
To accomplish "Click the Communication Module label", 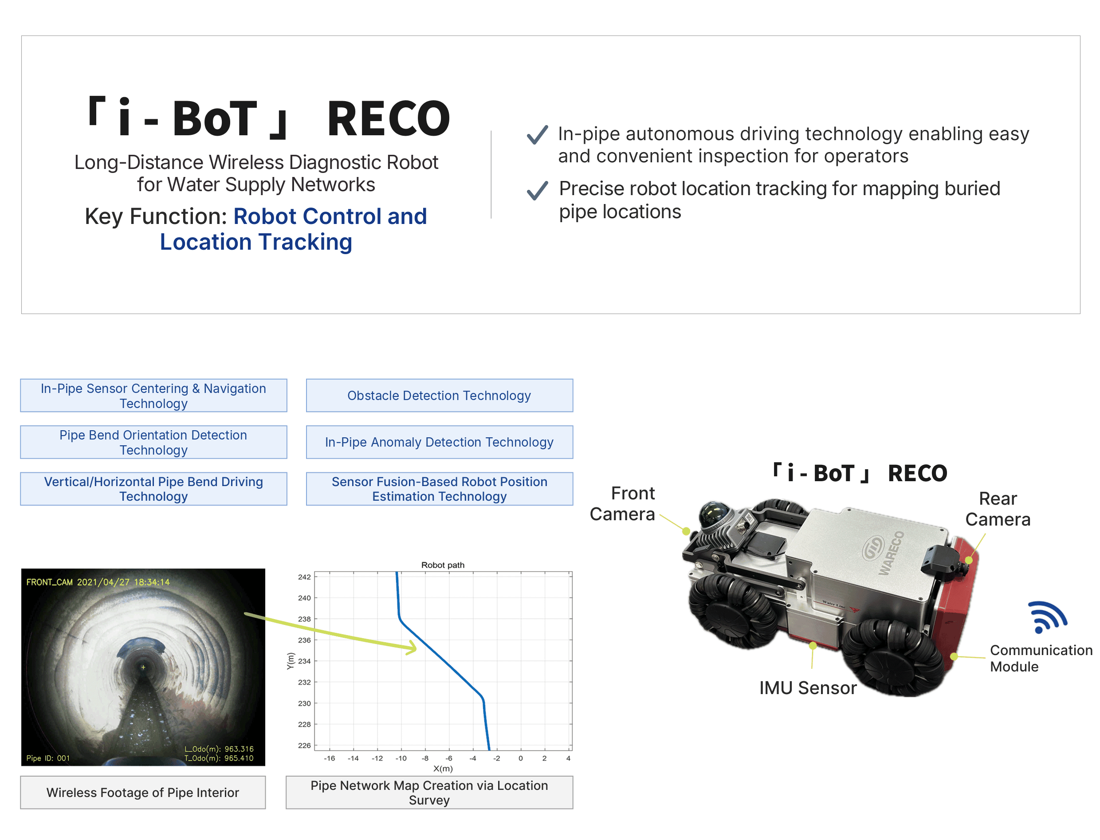I will [1041, 658].
